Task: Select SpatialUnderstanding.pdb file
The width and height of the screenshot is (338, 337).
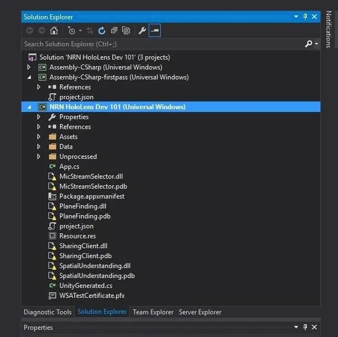Action: (97, 276)
